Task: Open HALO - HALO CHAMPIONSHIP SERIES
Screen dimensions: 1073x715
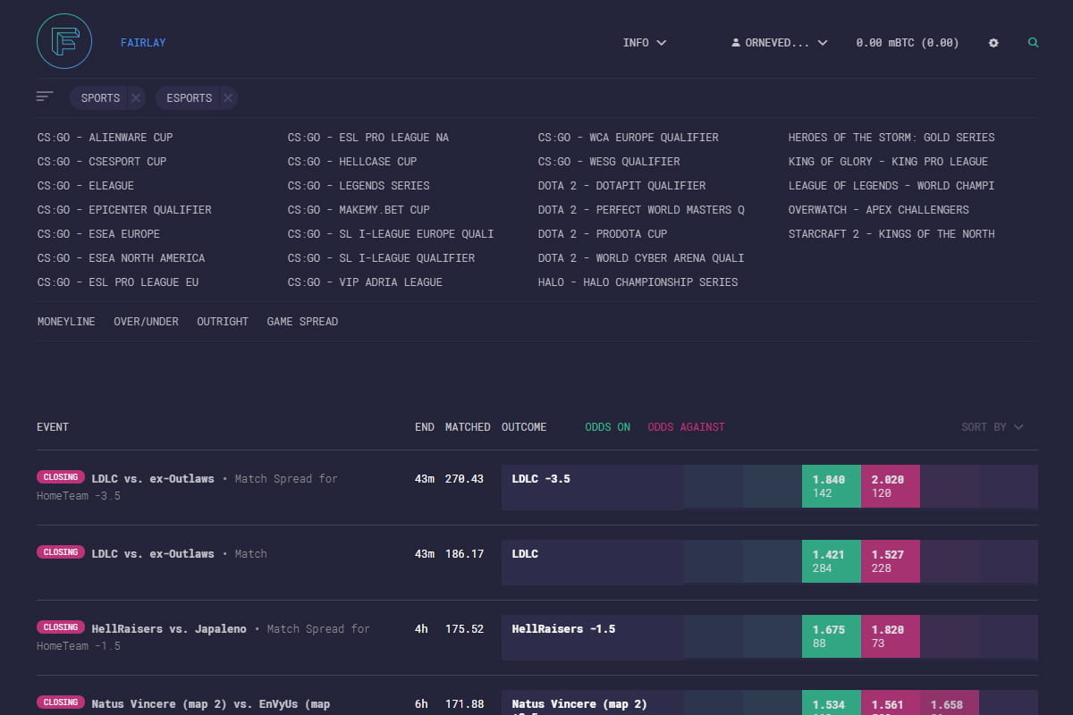Action: point(638,282)
